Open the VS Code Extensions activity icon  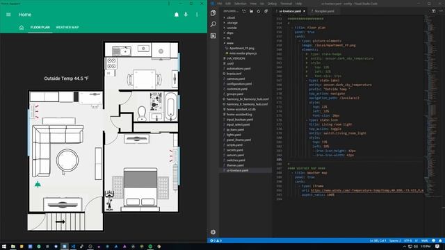tap(213, 35)
